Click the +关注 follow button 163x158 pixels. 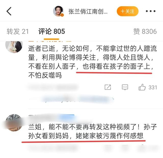(128, 11)
